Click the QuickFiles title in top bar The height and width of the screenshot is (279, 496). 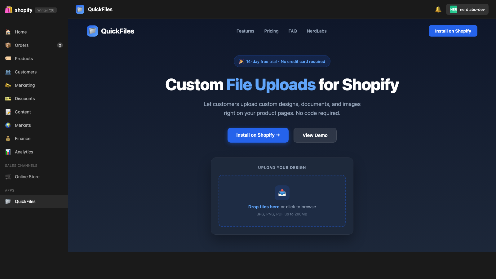click(100, 9)
